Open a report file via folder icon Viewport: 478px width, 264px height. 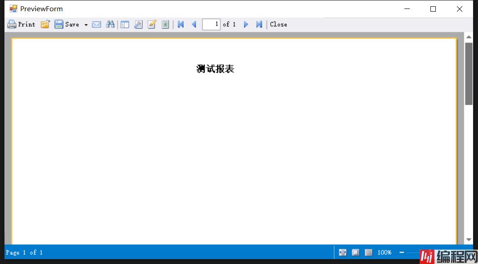tap(45, 25)
